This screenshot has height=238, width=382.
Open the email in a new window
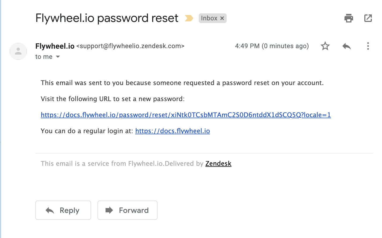368,18
